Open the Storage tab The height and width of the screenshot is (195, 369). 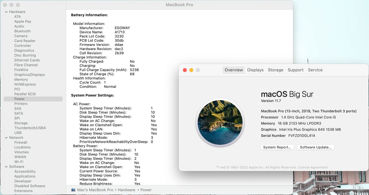coord(275,70)
